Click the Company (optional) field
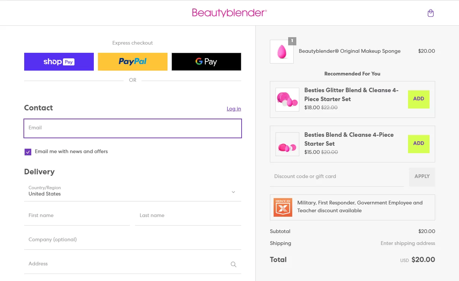The height and width of the screenshot is (281, 459). point(133,240)
